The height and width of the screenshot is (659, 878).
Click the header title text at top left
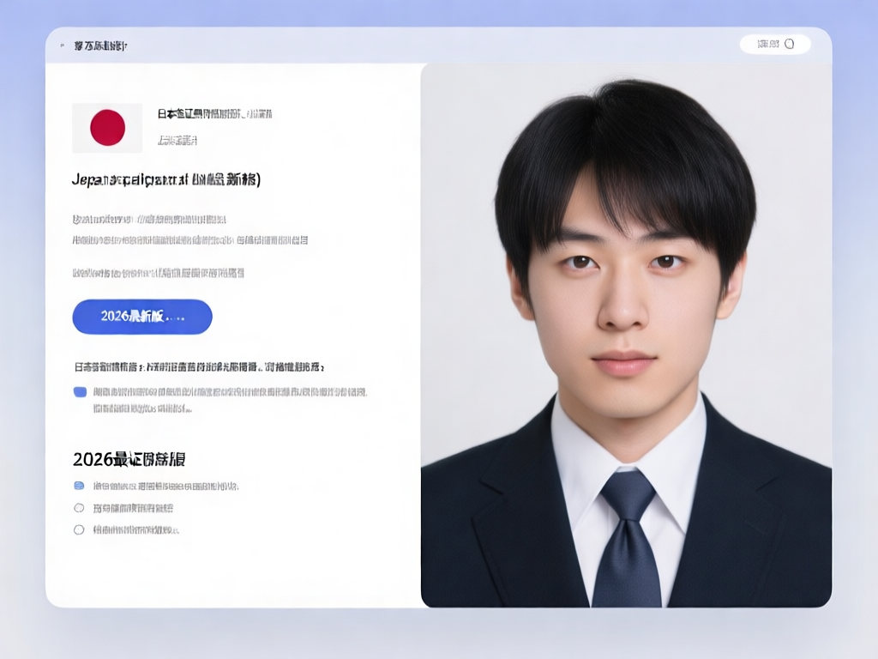pyautogui.click(x=100, y=45)
